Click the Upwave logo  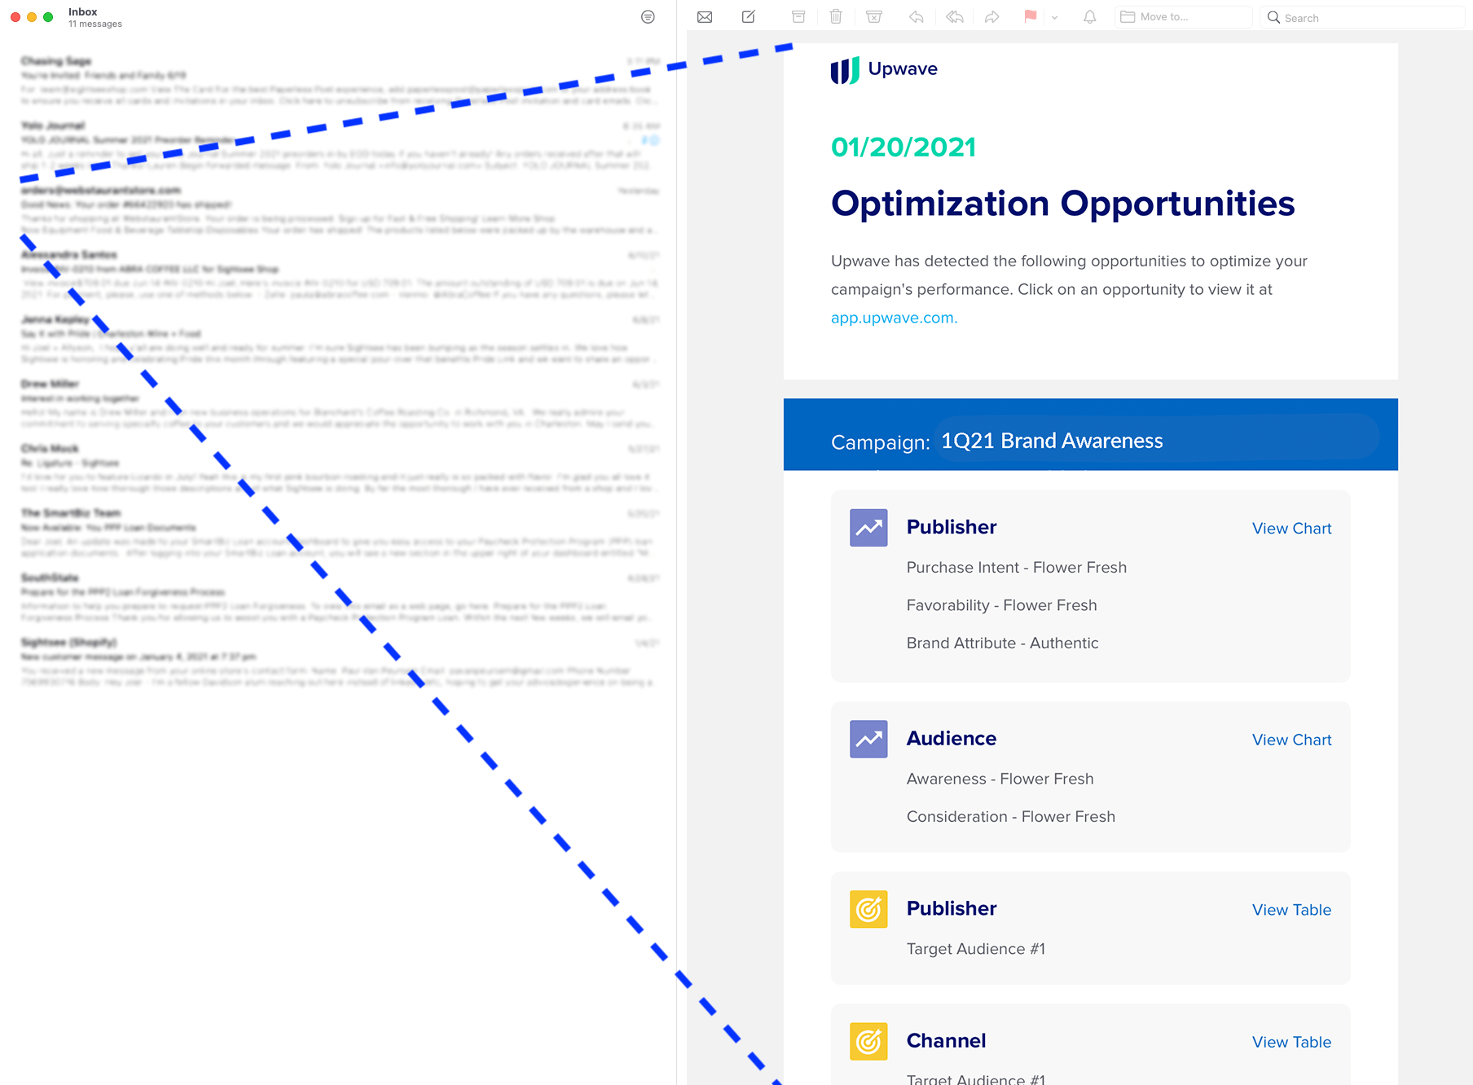point(884,70)
